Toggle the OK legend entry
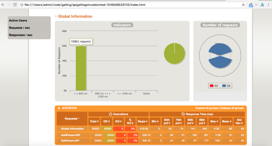Viewport: 272px width, 146px height. click(x=227, y=86)
